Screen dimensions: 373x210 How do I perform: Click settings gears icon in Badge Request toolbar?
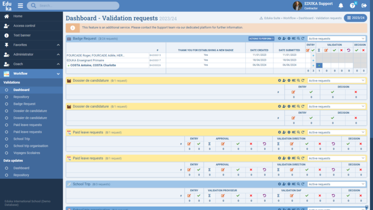pos(293,38)
